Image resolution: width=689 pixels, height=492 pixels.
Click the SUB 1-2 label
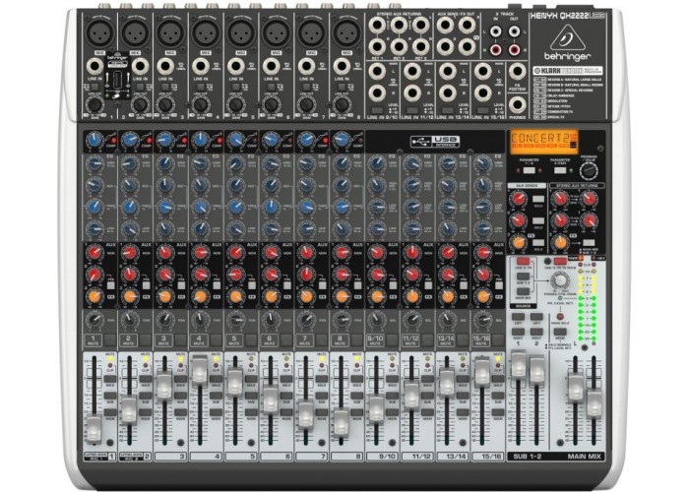528,457
